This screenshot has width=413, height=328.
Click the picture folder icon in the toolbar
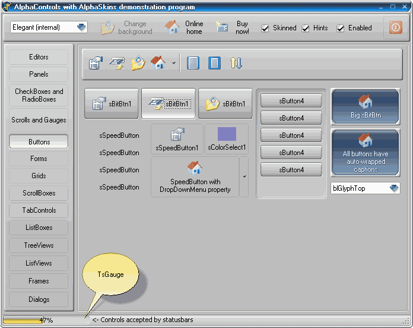138,63
